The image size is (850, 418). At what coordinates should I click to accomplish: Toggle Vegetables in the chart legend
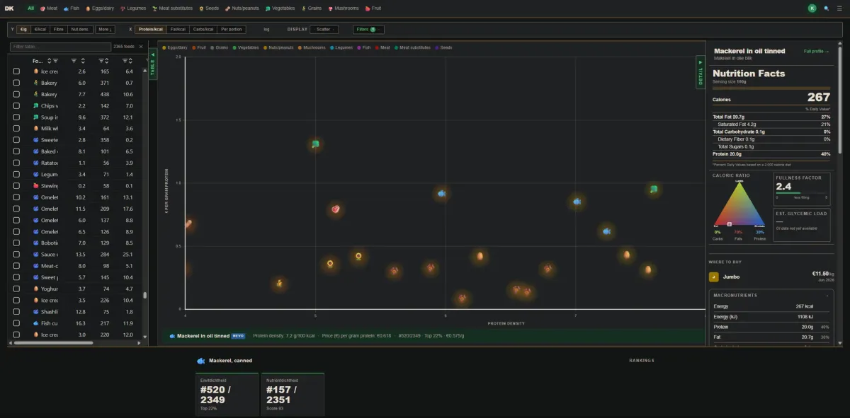click(x=246, y=47)
